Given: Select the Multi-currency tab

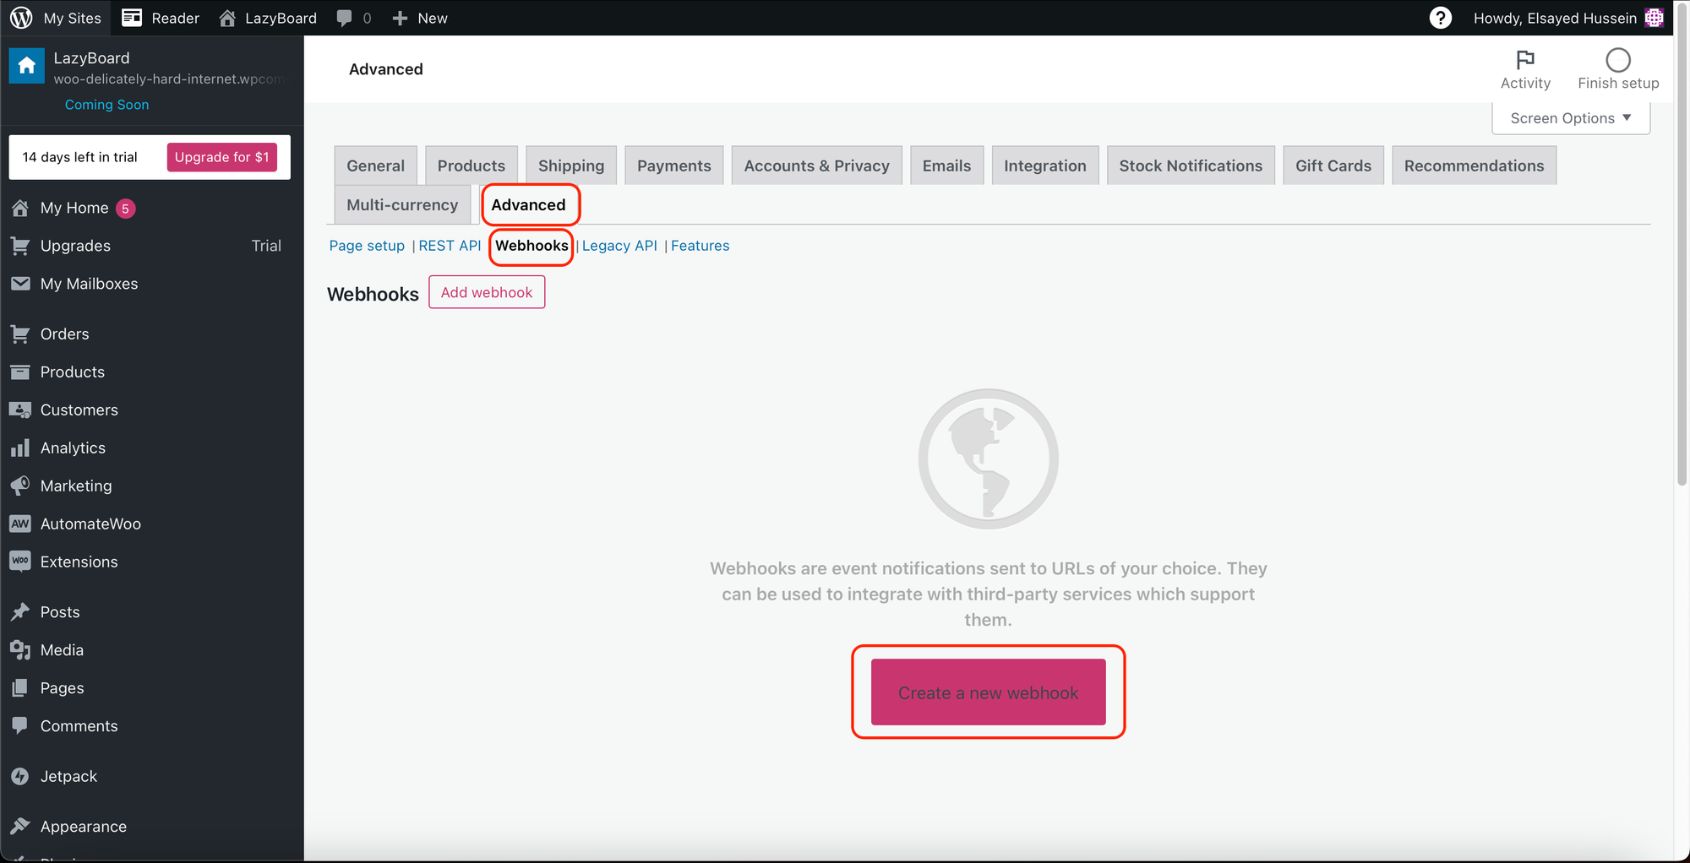Looking at the screenshot, I should pyautogui.click(x=402, y=205).
